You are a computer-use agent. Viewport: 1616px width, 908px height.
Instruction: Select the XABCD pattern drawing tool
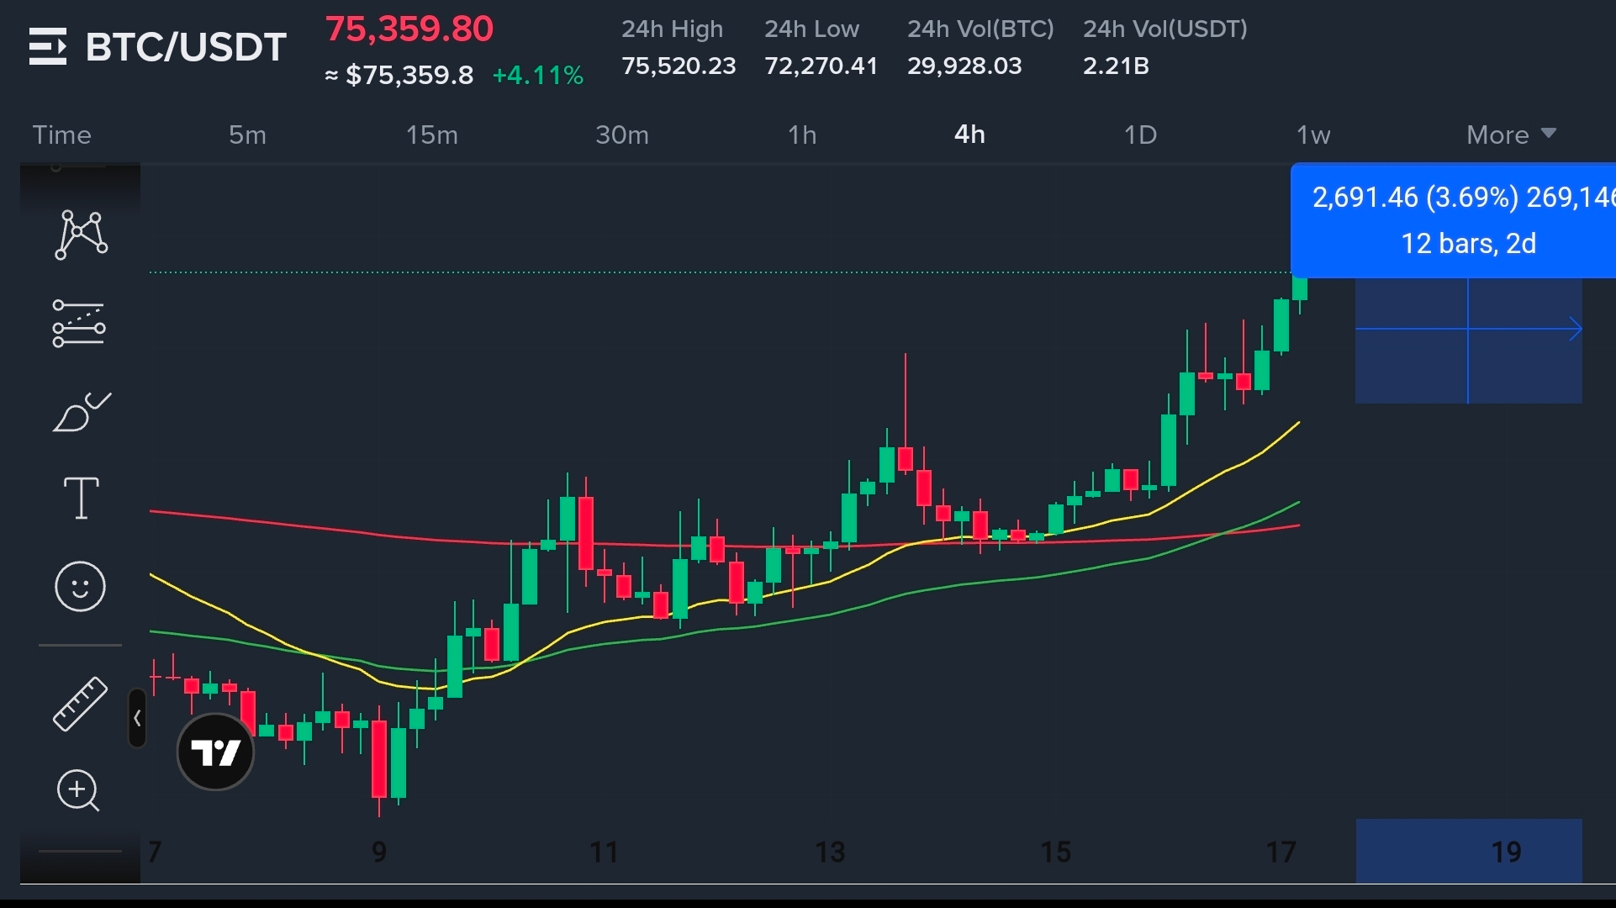tap(81, 235)
